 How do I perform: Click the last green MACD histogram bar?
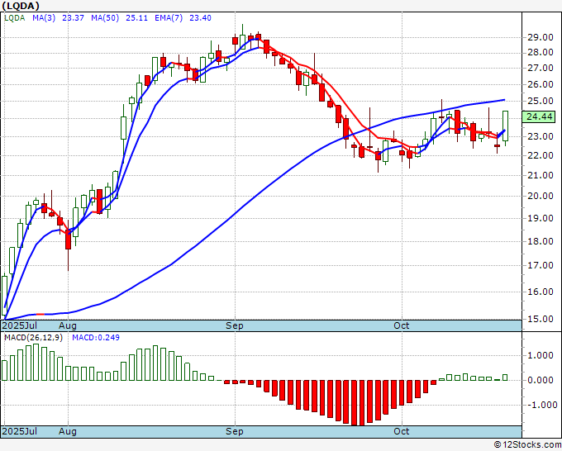[505, 377]
